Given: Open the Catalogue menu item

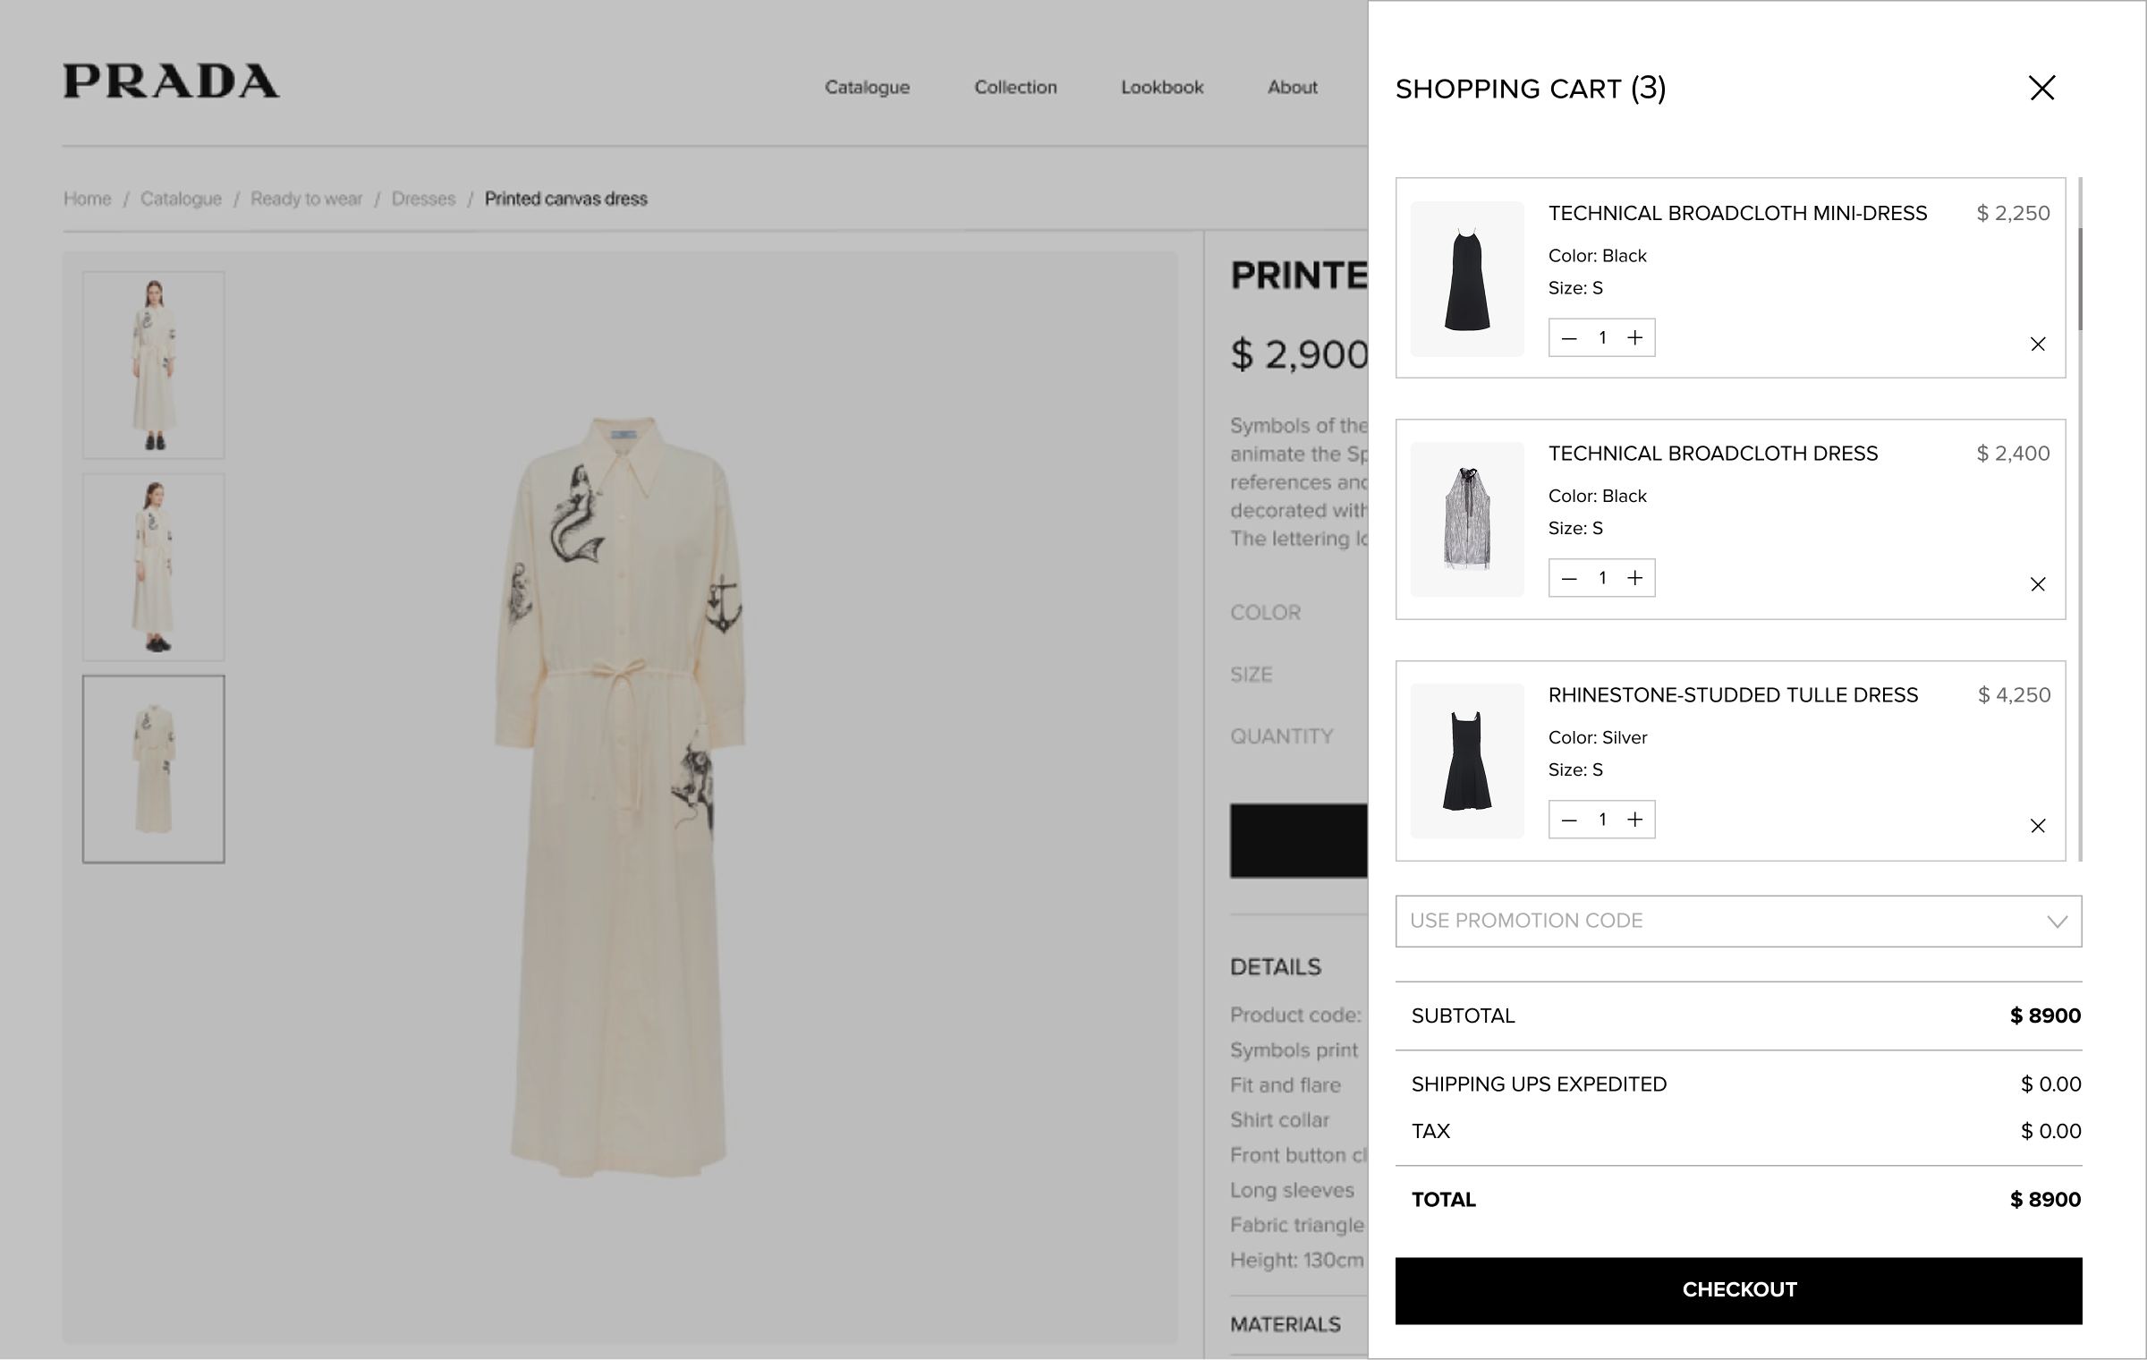Looking at the screenshot, I should tap(867, 87).
